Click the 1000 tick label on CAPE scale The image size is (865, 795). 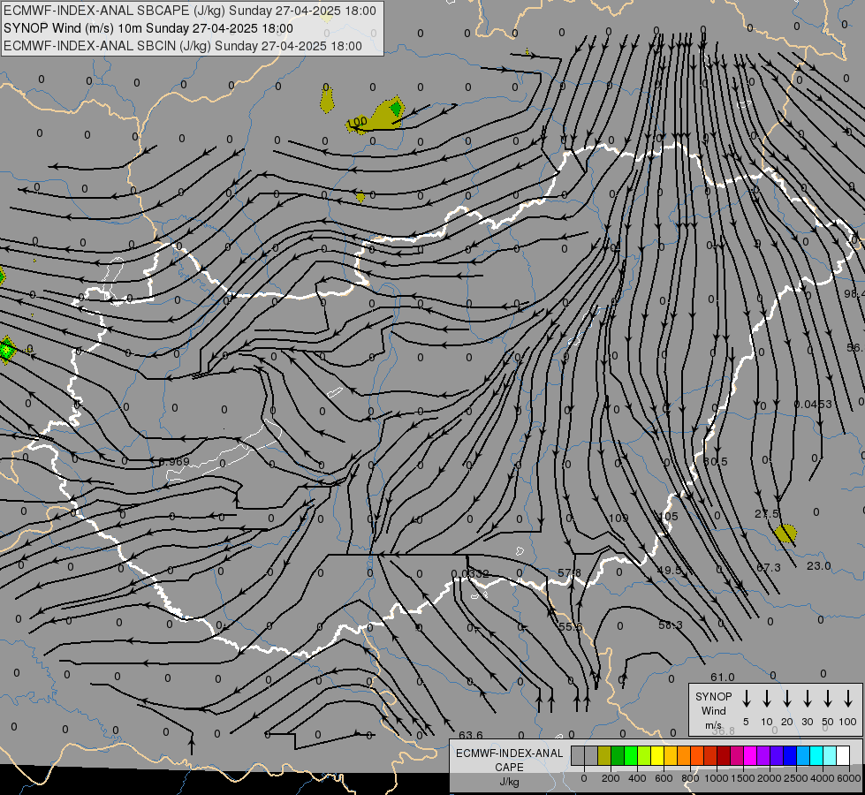[x=717, y=778]
